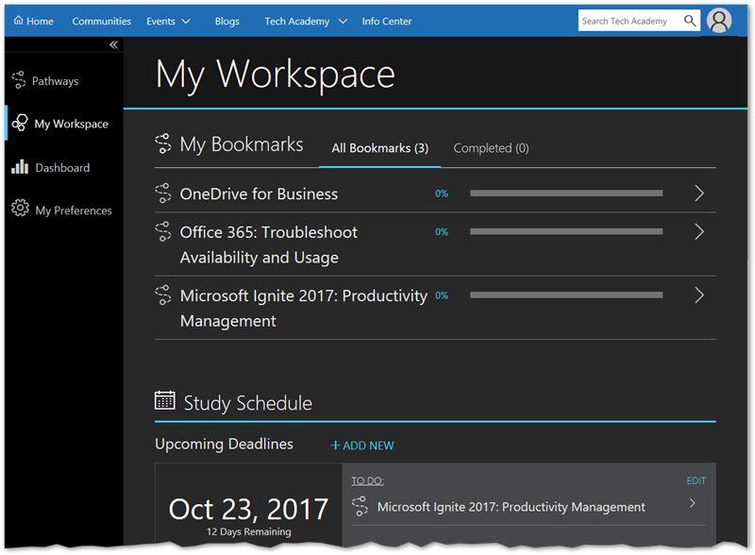
Task: Click the Study Schedule calendar icon
Action: coord(164,400)
